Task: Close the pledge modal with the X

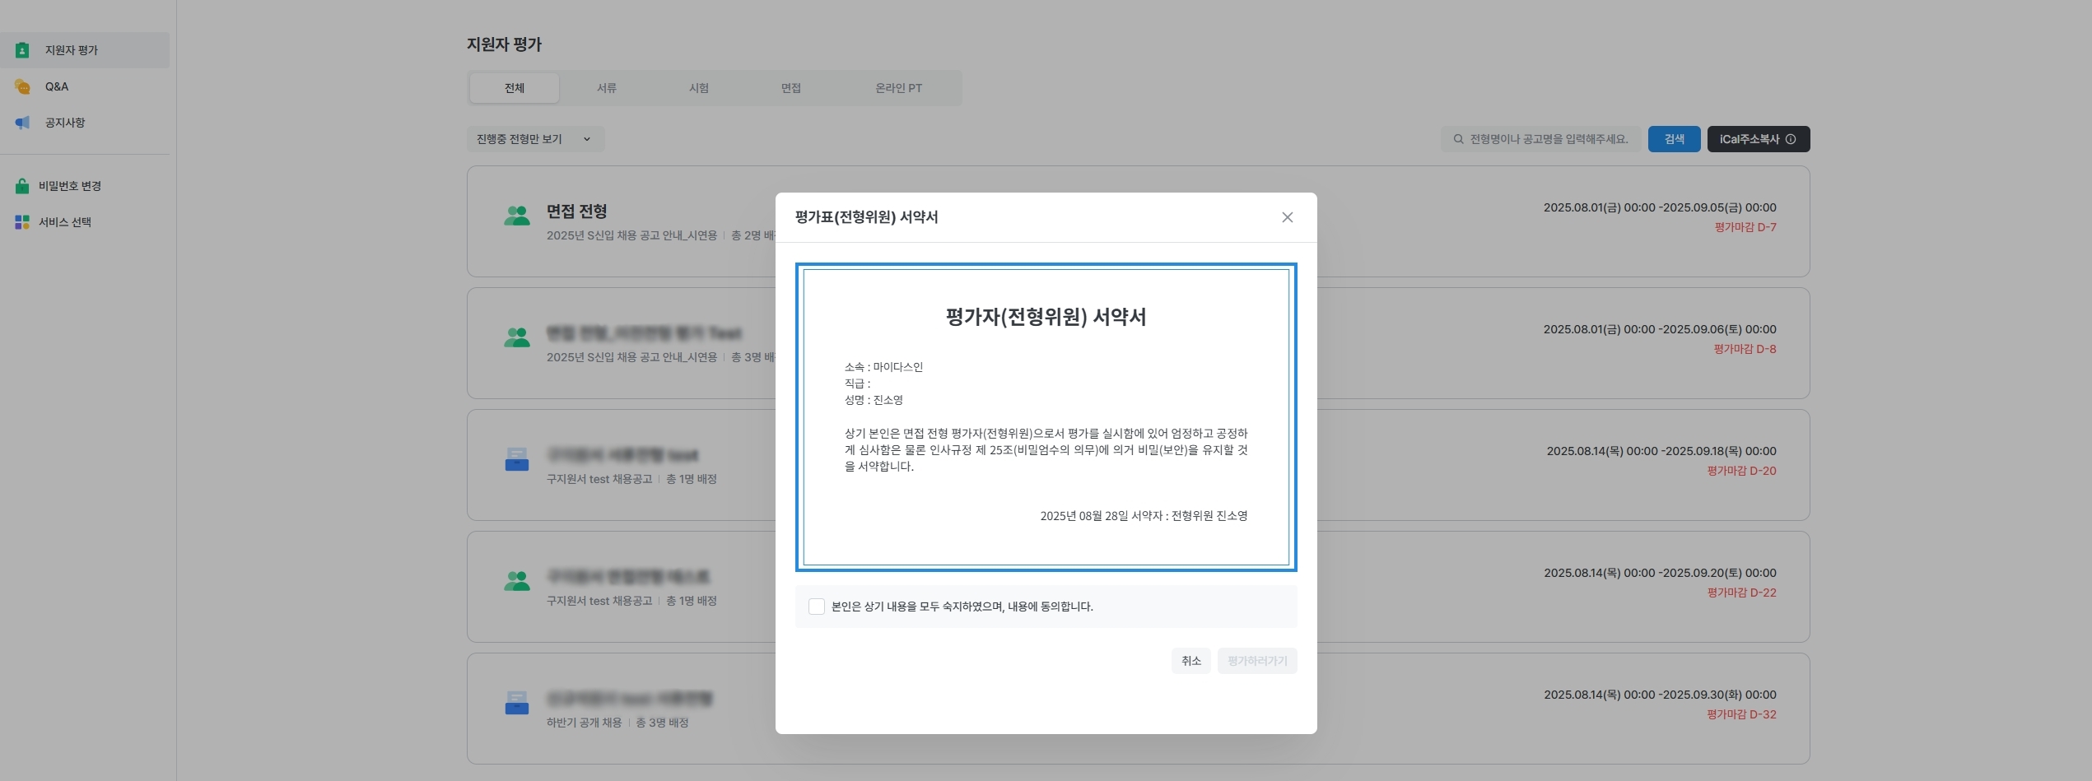Action: [x=1288, y=217]
